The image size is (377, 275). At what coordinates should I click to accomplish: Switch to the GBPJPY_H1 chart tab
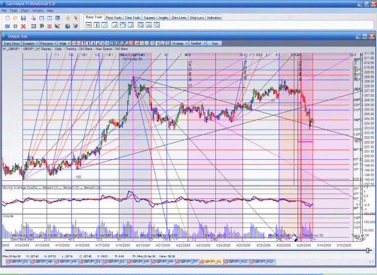click(211, 262)
